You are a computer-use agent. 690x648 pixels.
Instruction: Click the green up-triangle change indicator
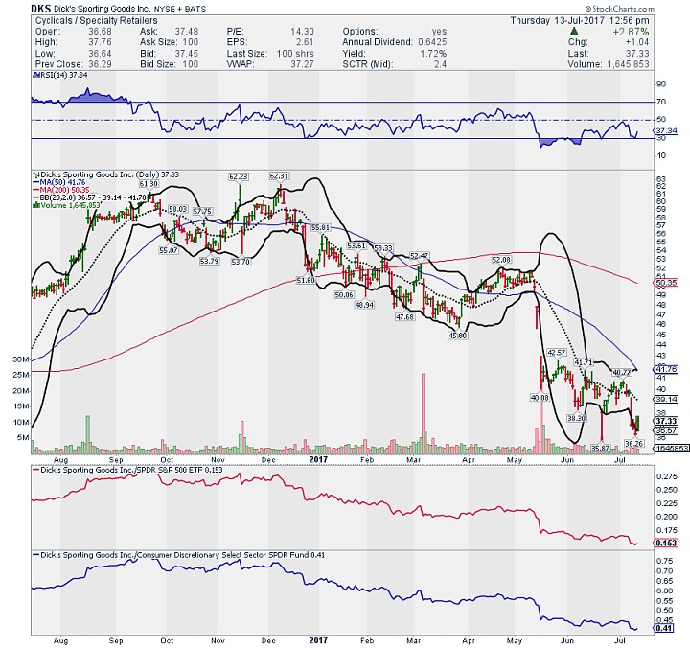click(x=573, y=32)
